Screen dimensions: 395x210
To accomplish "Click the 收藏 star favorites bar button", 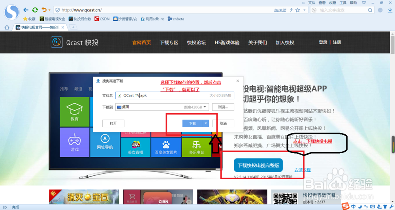I will click(x=29, y=19).
